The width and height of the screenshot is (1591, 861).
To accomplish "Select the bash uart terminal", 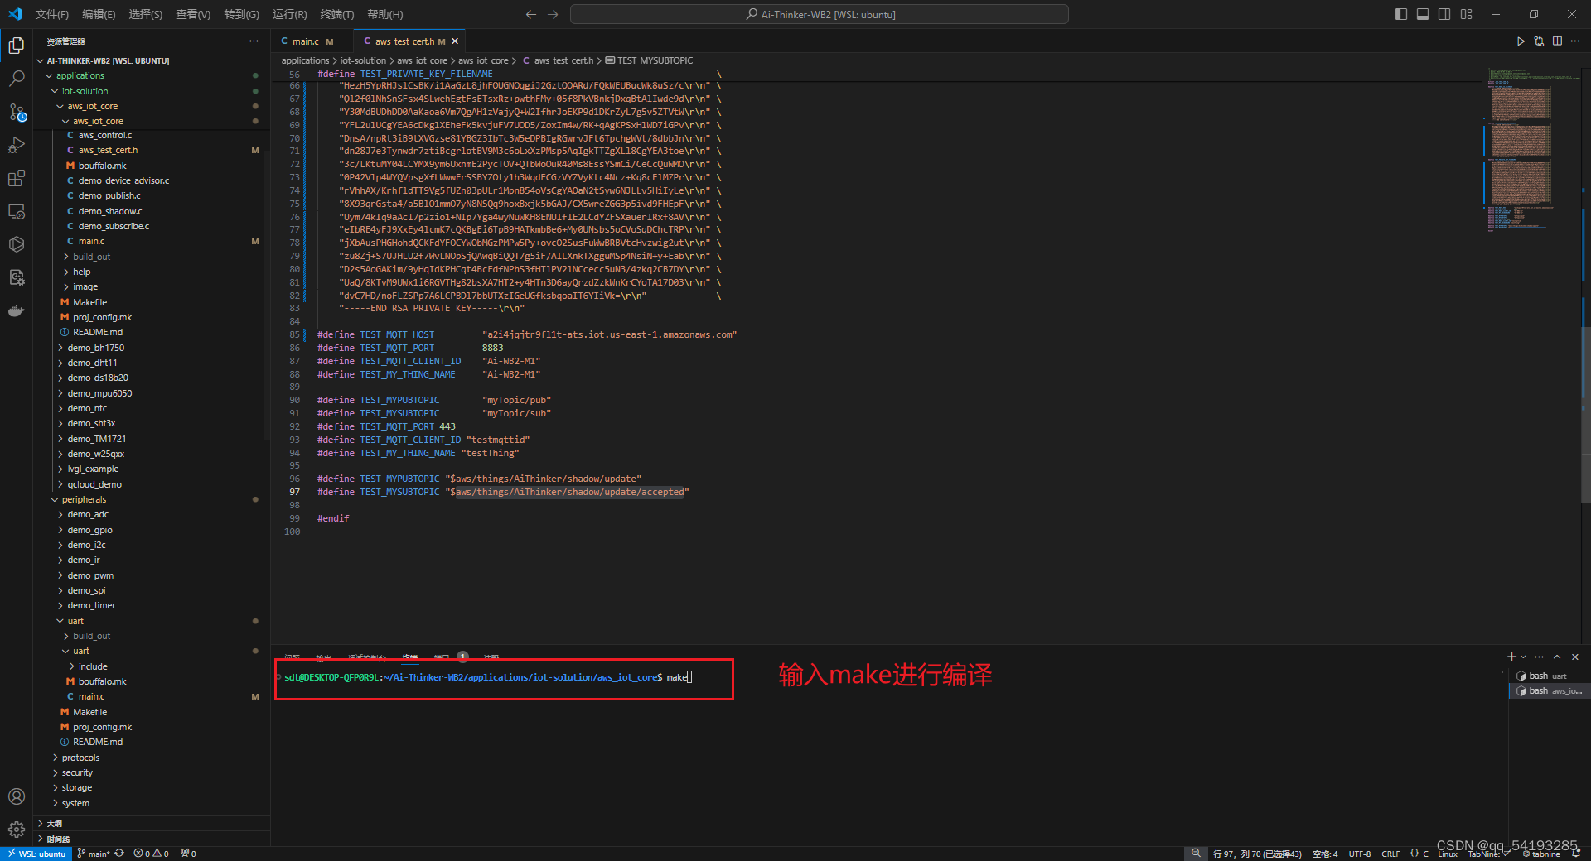I will coord(1548,676).
